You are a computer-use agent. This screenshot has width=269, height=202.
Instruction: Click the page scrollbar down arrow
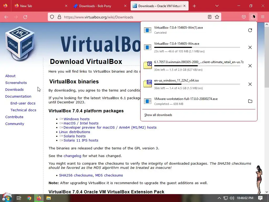click(x=267, y=192)
